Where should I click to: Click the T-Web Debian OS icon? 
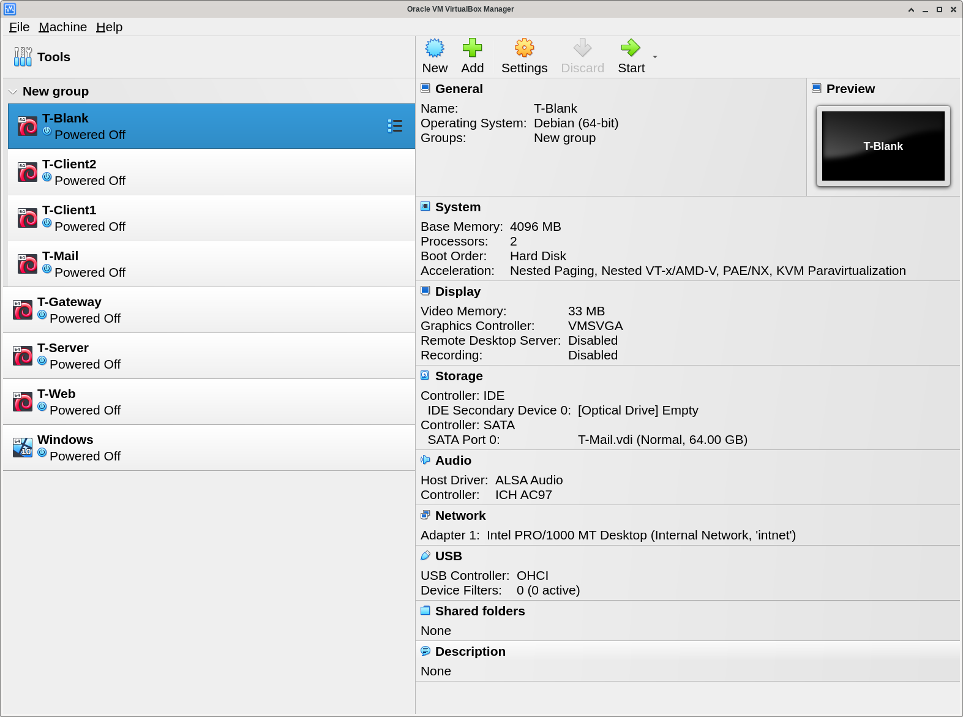[23, 402]
